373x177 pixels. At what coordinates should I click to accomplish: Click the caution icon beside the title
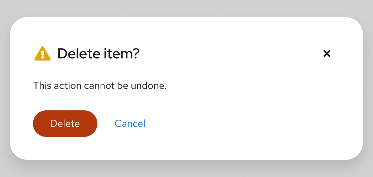[42, 54]
